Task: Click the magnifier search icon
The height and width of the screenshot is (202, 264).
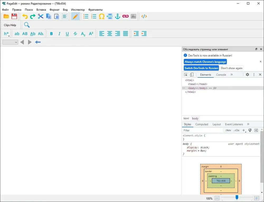Action: pos(27,25)
